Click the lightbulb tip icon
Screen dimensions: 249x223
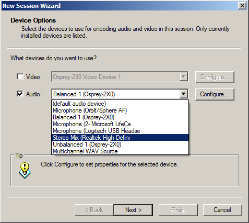[x=25, y=171]
